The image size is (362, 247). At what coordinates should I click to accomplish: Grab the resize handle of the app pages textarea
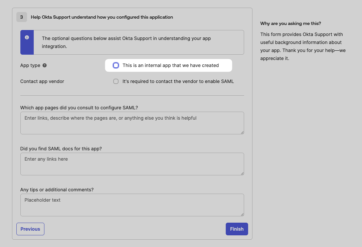pyautogui.click(x=242, y=132)
